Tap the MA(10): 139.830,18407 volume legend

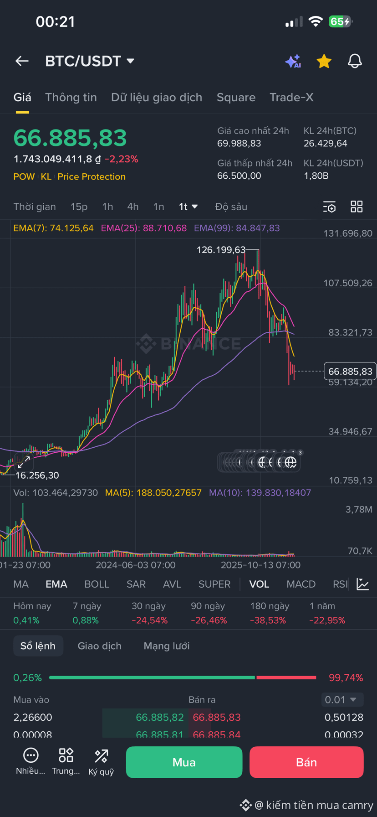(x=260, y=493)
